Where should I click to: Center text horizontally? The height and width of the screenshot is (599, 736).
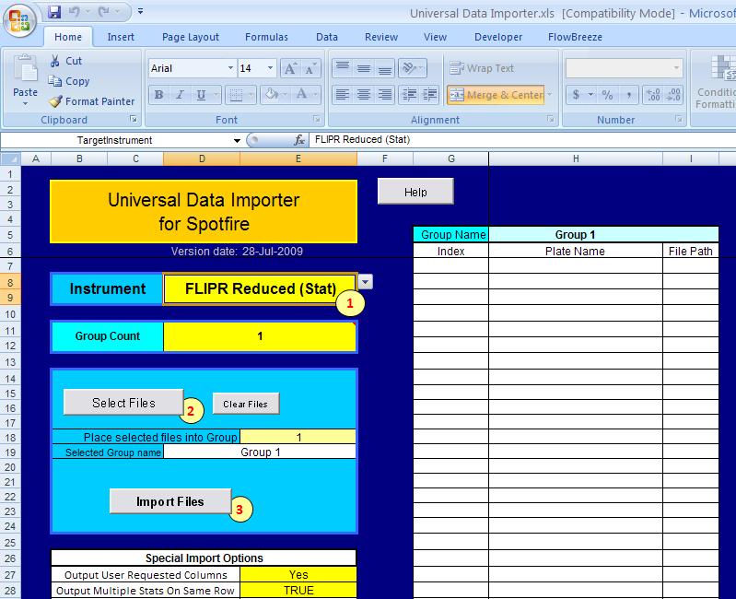(x=364, y=95)
